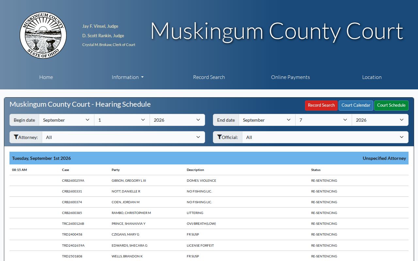Click case number CRB2600331
This screenshot has height=261, width=418.
coord(72,191)
